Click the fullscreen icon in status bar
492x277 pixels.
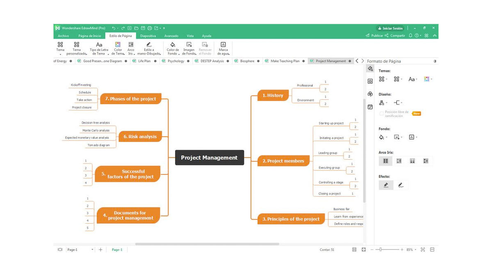364,250
